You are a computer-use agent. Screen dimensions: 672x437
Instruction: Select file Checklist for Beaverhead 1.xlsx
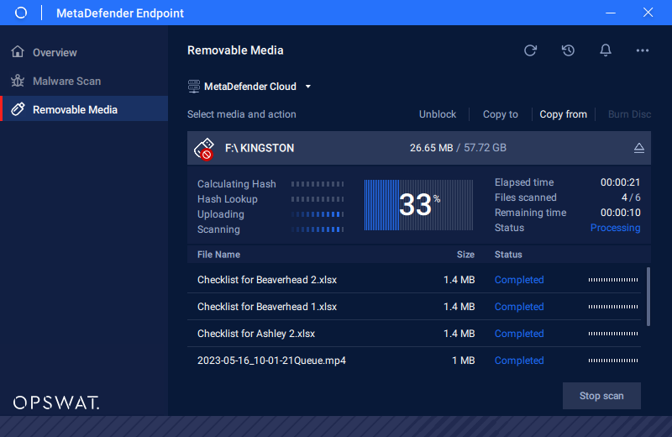tap(267, 307)
